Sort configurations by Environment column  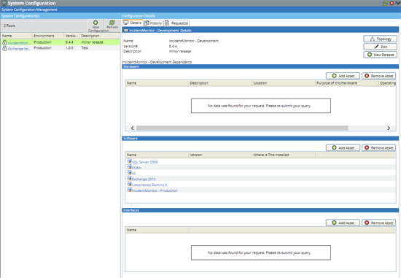click(48, 36)
